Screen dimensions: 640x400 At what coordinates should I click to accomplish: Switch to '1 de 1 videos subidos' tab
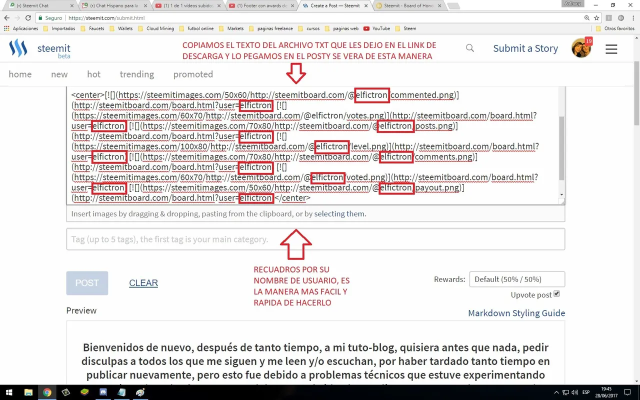point(188,6)
